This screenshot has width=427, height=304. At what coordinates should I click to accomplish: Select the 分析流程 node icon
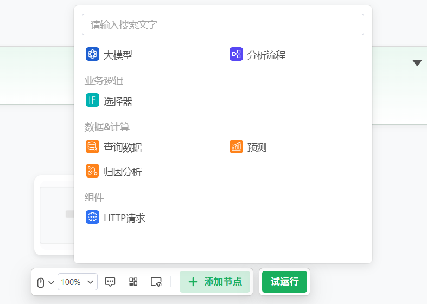pyautogui.click(x=236, y=54)
